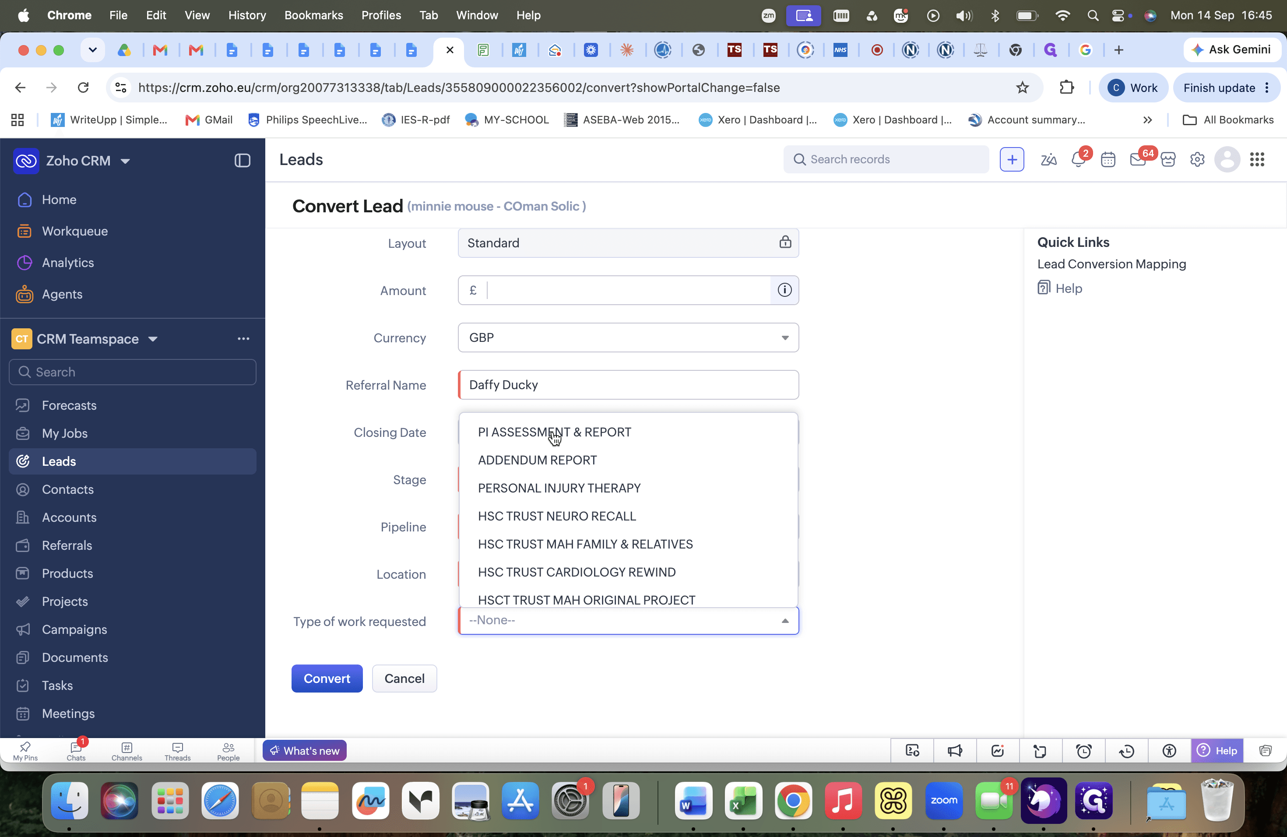The width and height of the screenshot is (1287, 837).
Task: Open the calendar icon in header
Action: point(1108,159)
